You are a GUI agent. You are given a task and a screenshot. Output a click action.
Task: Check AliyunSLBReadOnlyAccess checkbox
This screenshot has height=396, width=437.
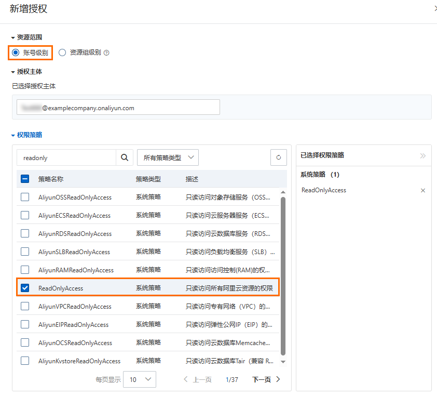(x=25, y=252)
